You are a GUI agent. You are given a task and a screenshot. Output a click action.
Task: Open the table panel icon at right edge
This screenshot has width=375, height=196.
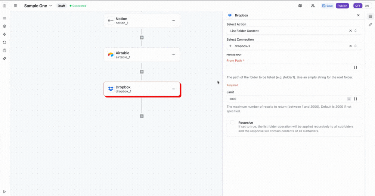click(370, 16)
